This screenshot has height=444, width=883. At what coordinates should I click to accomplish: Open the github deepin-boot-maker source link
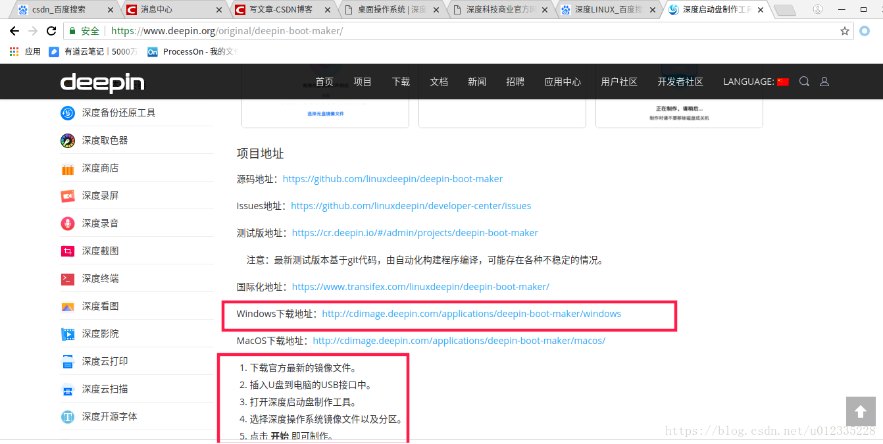(393, 179)
